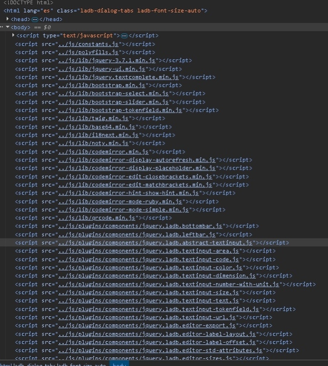Select the html.ladb-dialog-tabs breadcrumb item

click(54, 364)
